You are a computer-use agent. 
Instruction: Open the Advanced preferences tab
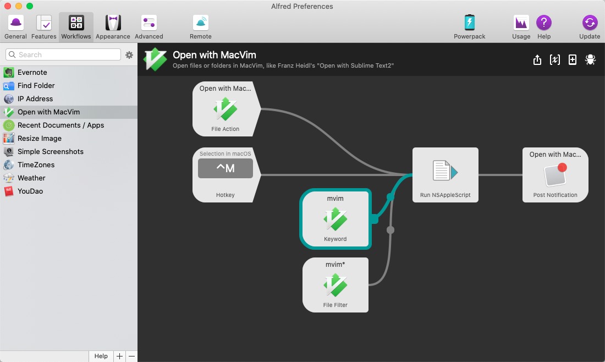click(149, 27)
